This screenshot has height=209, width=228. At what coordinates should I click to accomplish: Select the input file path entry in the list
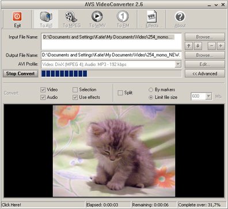[108, 37]
